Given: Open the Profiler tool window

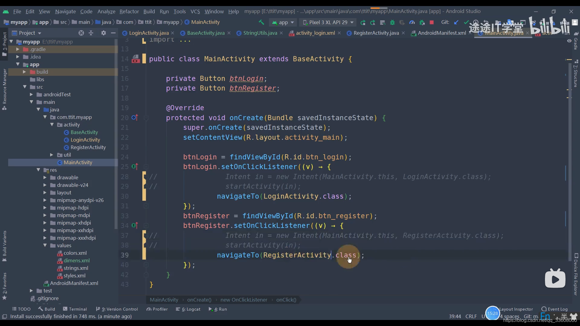Looking at the screenshot, I should pos(157,309).
